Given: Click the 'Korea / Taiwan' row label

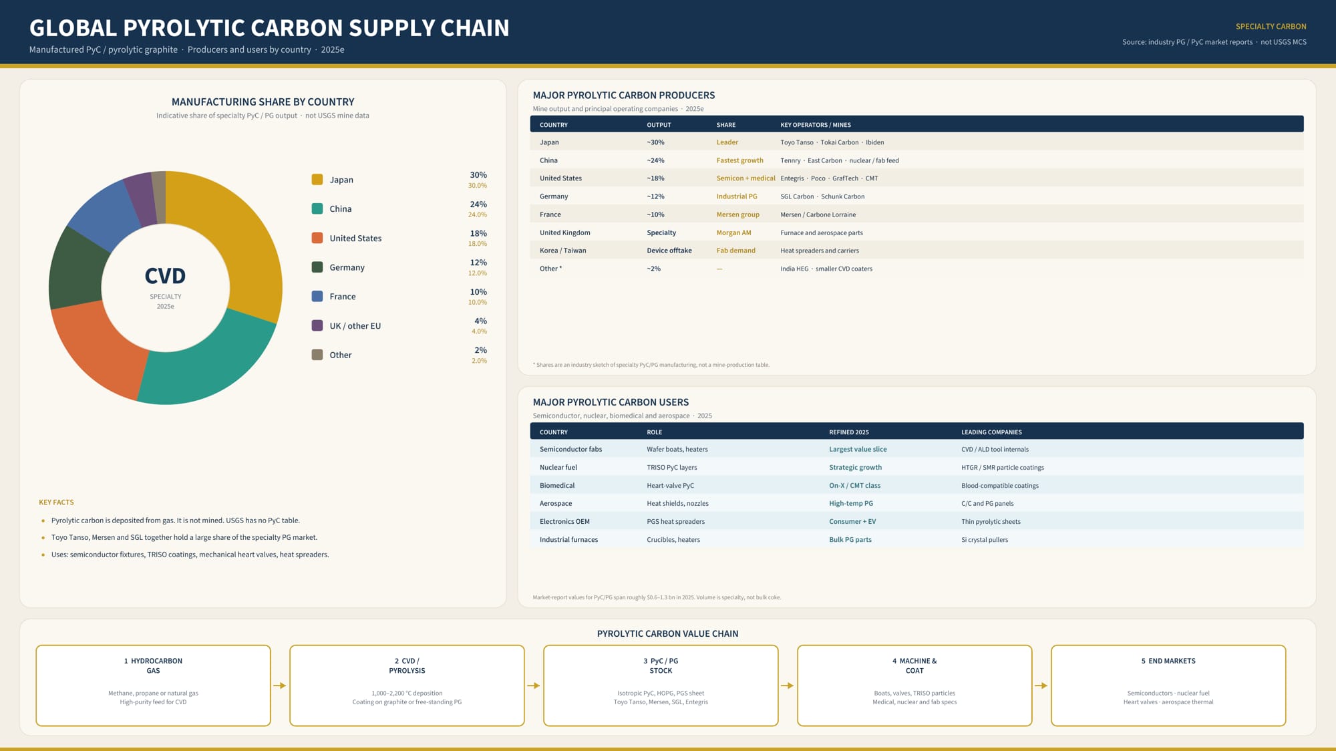Looking at the screenshot, I should click(x=562, y=251).
